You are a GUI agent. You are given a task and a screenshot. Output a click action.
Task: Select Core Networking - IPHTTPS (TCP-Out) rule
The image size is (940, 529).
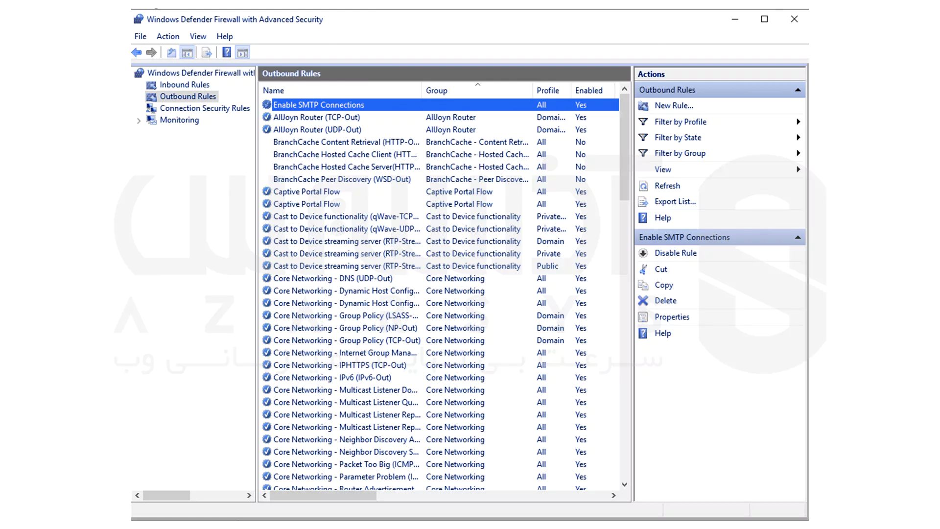pos(440,365)
